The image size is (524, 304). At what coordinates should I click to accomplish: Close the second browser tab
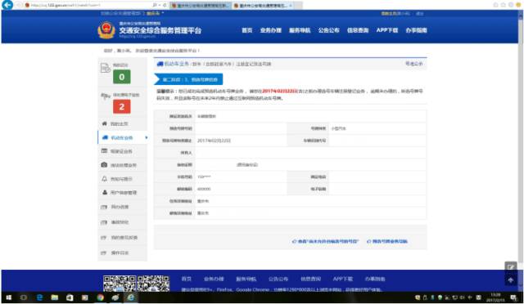[291, 6]
